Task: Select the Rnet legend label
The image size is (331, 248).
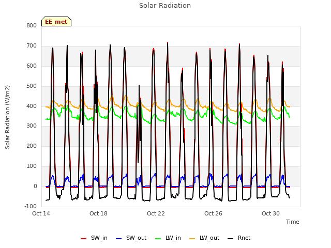Action: click(244, 238)
